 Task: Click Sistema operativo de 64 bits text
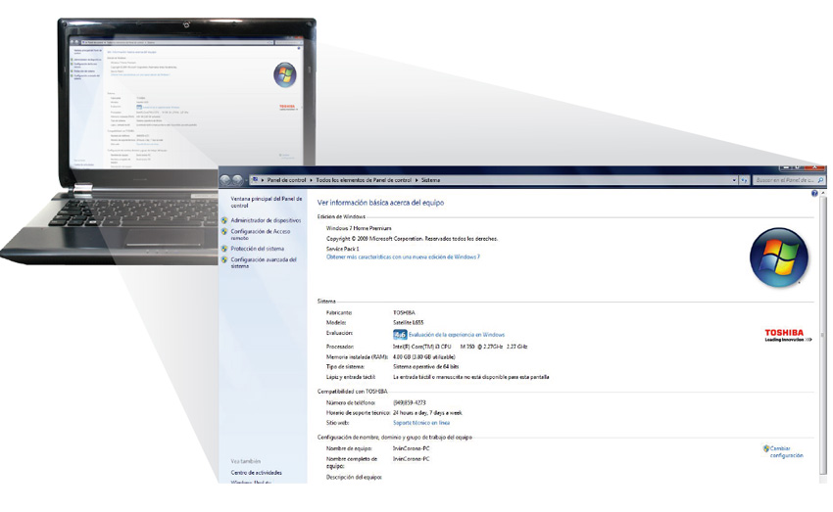coord(426,367)
